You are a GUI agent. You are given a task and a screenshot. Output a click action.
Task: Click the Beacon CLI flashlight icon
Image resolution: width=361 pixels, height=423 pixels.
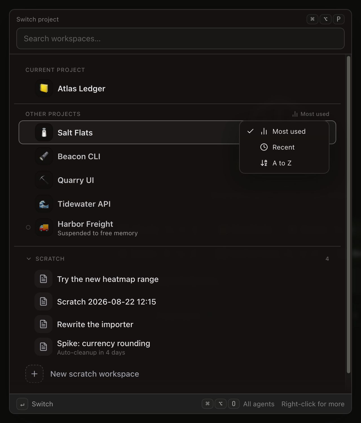[44, 156]
